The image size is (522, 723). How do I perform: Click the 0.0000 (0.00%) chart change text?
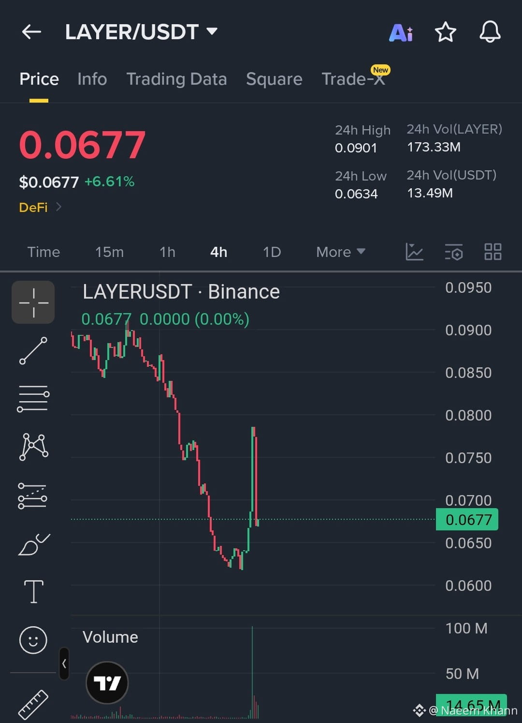pyautogui.click(x=194, y=319)
